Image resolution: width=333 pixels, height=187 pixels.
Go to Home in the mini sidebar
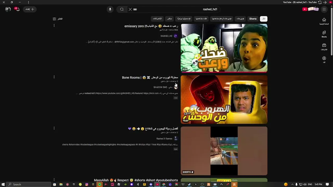coord(324,21)
